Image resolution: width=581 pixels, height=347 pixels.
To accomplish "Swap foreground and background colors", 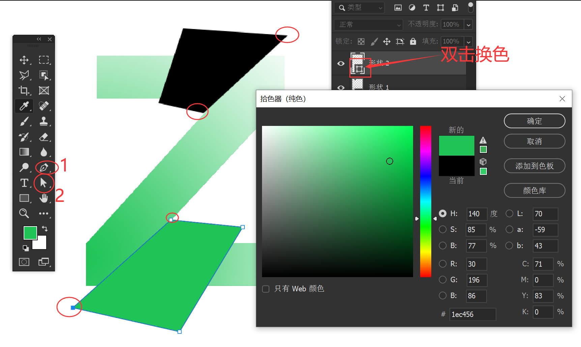I will tap(45, 229).
